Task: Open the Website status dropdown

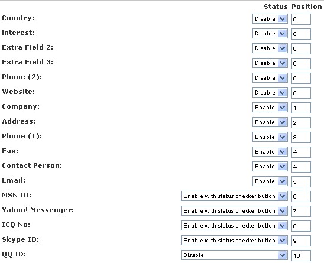Action: [270, 93]
